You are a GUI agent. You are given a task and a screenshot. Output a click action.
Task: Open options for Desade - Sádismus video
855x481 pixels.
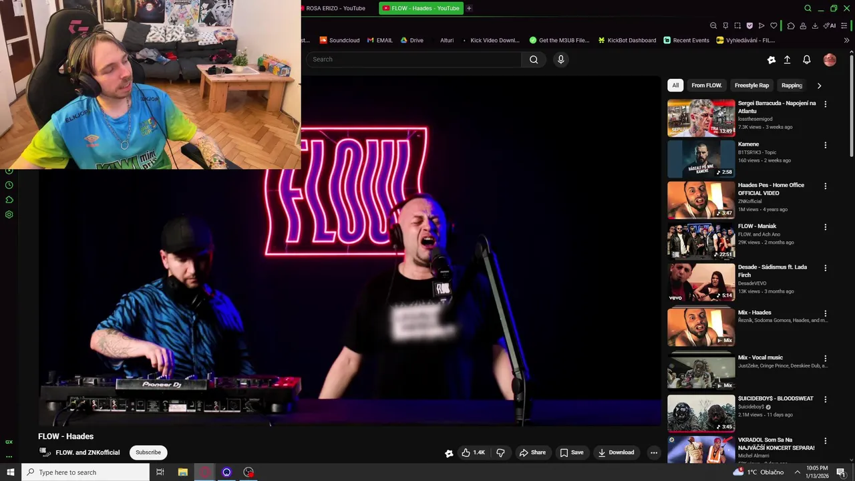point(825,268)
